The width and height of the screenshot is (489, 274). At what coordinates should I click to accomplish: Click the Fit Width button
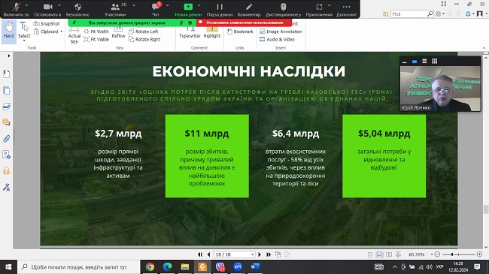(x=96, y=32)
